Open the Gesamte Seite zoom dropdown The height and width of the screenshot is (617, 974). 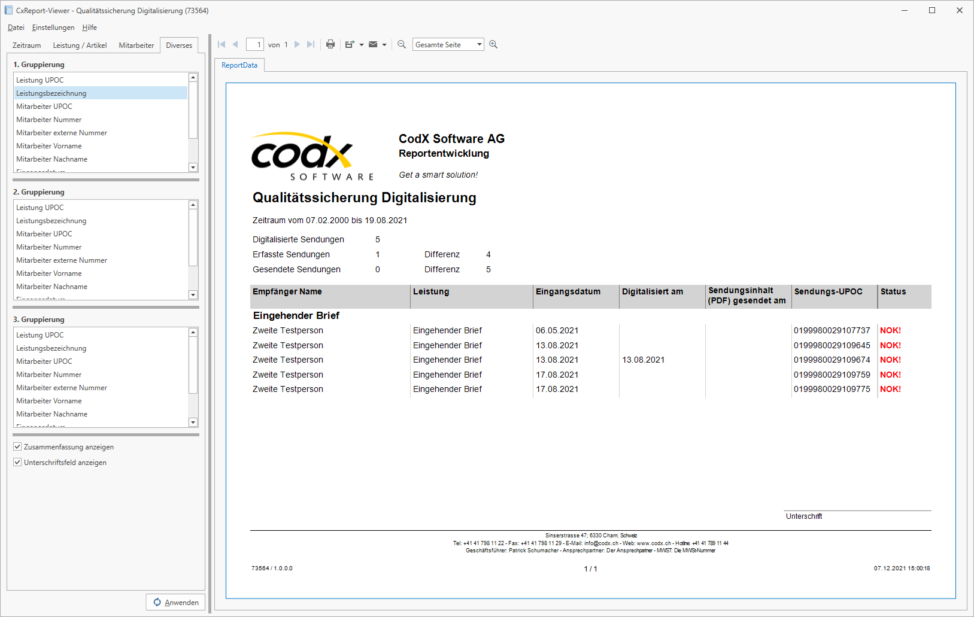click(x=480, y=45)
